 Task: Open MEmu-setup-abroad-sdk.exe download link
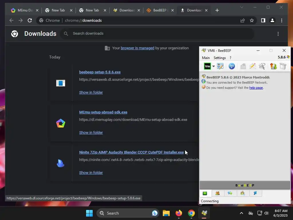coord(103,112)
